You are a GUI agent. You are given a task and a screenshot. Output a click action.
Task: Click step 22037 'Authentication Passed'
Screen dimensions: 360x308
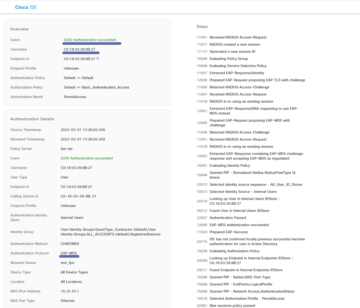221,218
